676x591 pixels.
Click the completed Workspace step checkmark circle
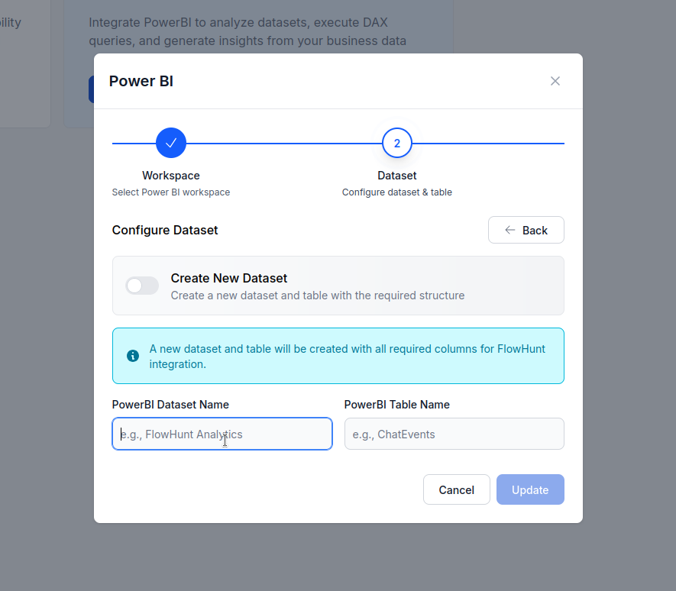point(171,143)
